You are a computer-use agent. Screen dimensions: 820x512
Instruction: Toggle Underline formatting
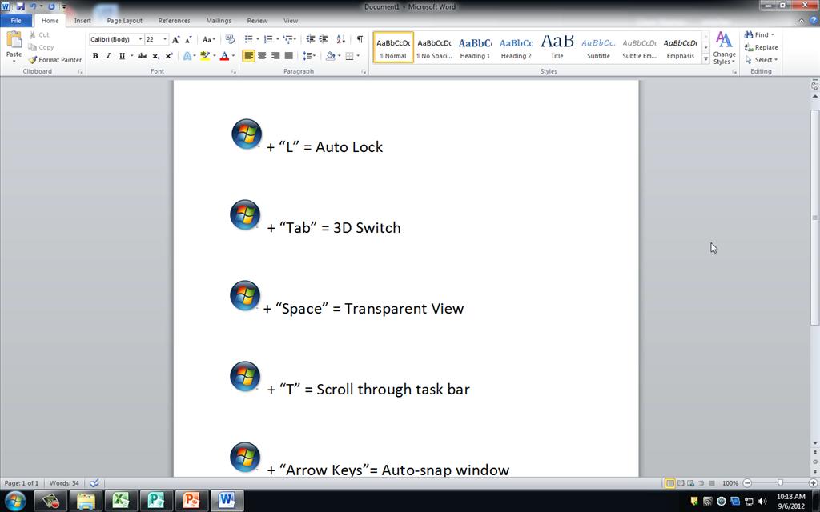[122, 56]
